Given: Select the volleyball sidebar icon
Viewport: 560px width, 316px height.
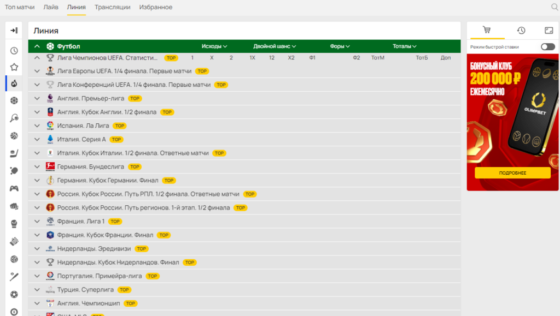Looking at the screenshot, I should click(14, 259).
